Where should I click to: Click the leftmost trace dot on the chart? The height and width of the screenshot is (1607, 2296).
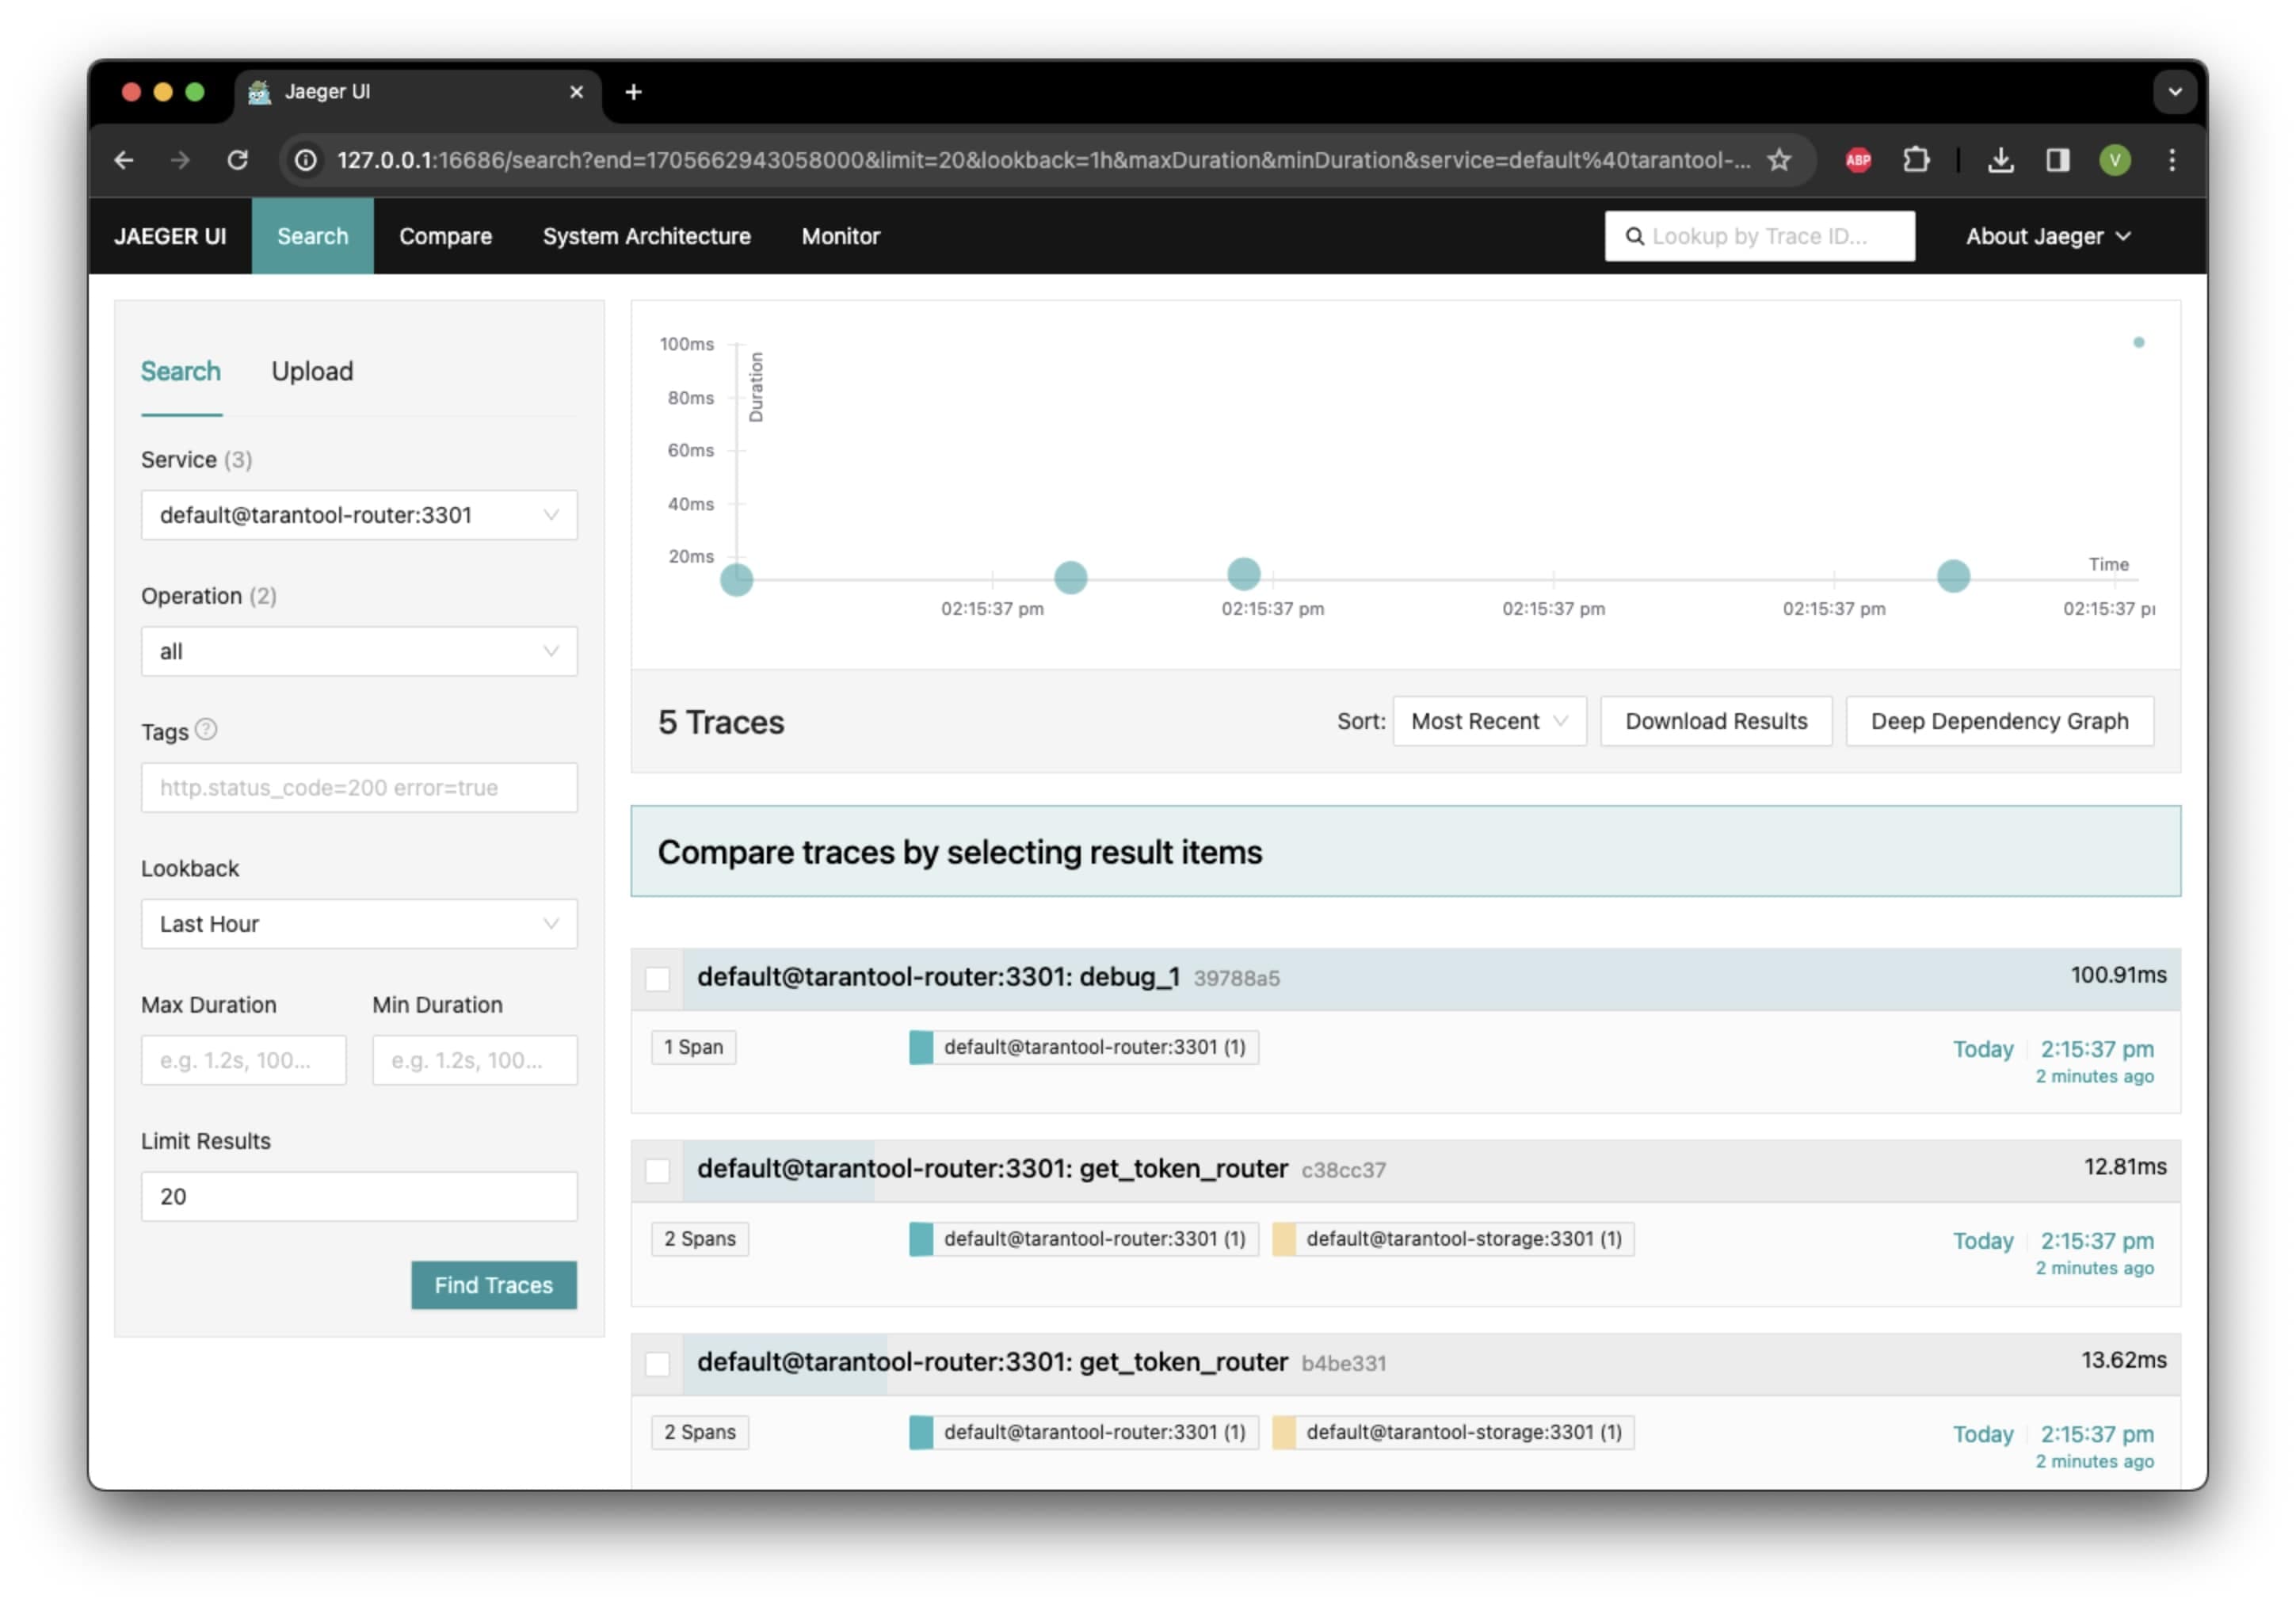737,579
